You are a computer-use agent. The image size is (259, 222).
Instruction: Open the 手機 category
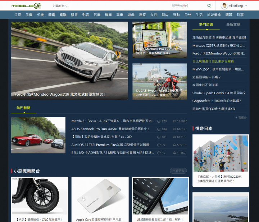(x=29, y=15)
